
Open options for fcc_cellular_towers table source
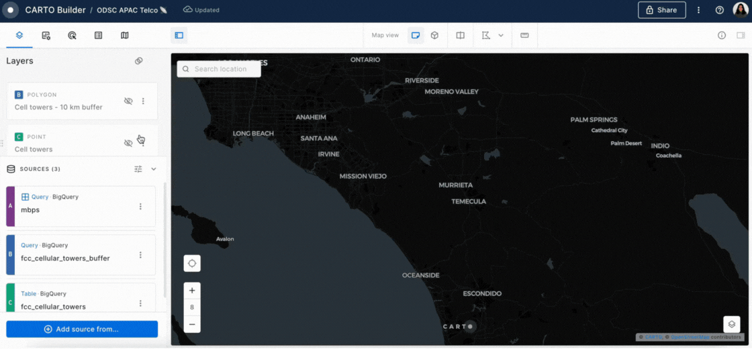pyautogui.click(x=140, y=303)
